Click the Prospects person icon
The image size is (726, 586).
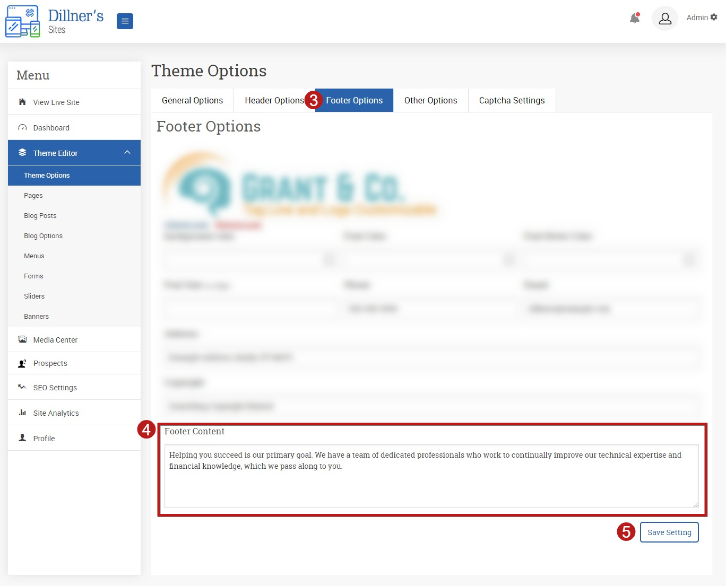(22, 363)
